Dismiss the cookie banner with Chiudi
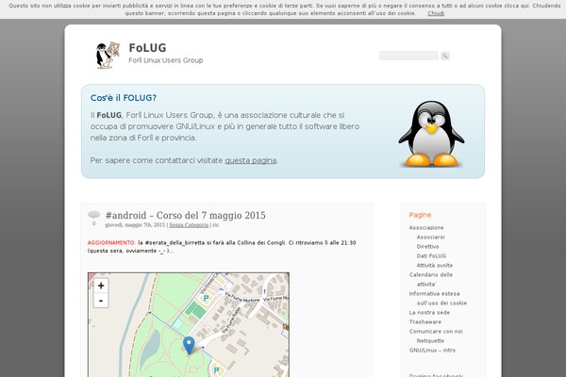Screen dimensions: 566x377 tap(436, 13)
